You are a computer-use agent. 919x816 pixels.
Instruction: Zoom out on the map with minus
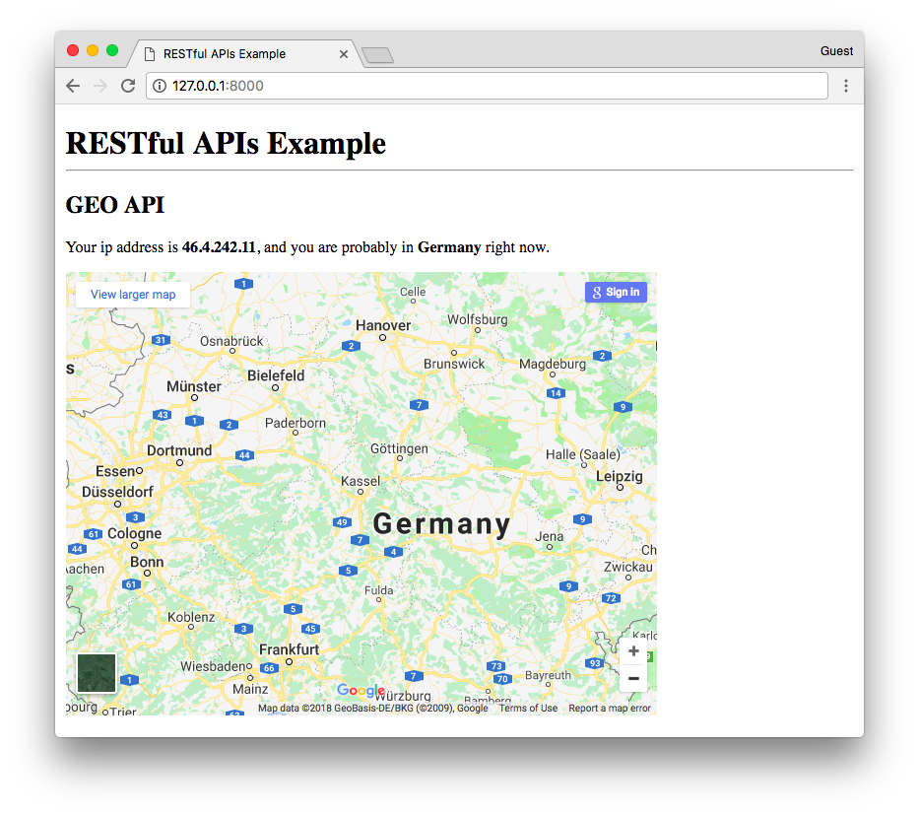[633, 678]
